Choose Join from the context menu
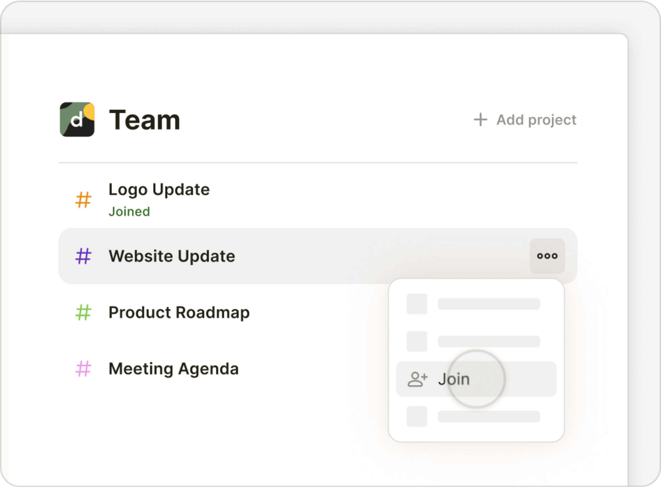The height and width of the screenshot is (487, 661). click(454, 379)
